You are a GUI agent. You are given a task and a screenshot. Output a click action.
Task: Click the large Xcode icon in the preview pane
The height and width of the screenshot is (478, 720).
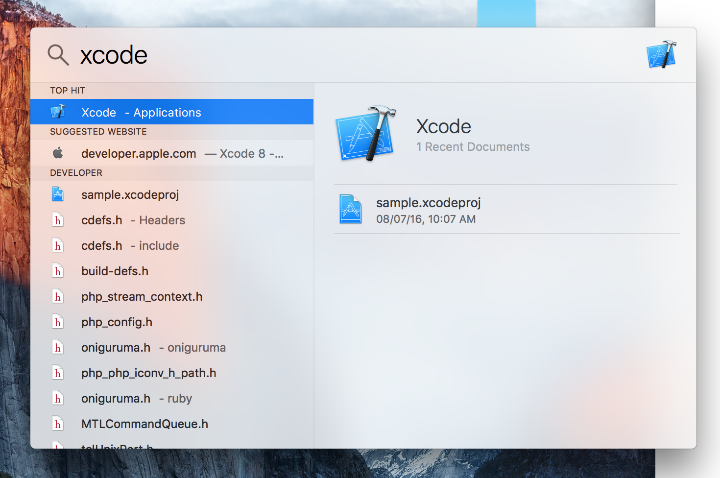pos(366,135)
